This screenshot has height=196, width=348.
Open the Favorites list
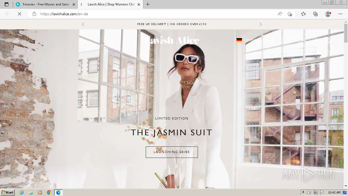pyautogui.click(x=303, y=14)
